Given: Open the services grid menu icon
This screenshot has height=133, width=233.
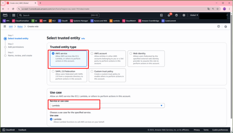Looking at the screenshot, I should point(14,15).
